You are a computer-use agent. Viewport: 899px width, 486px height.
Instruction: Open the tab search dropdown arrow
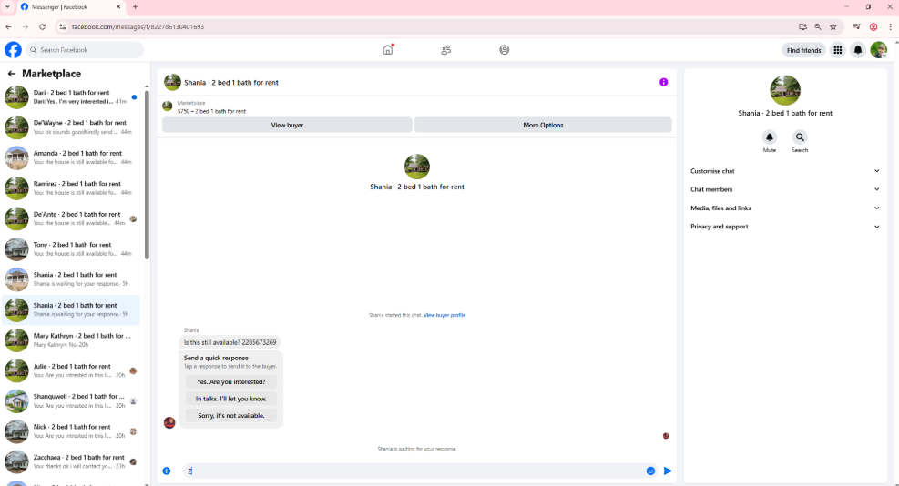point(7,7)
